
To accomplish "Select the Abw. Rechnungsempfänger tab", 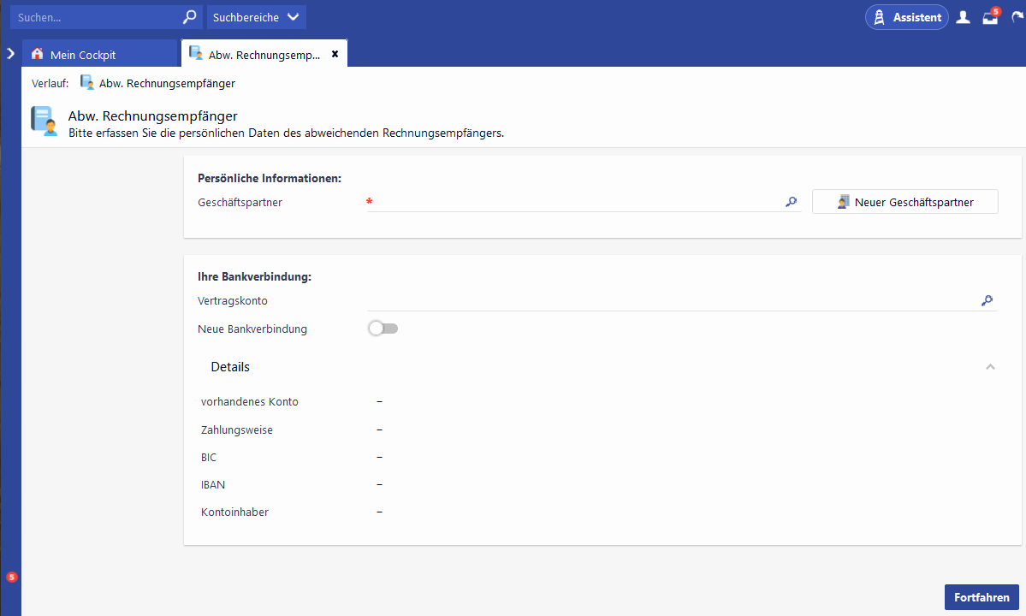I will (255, 55).
